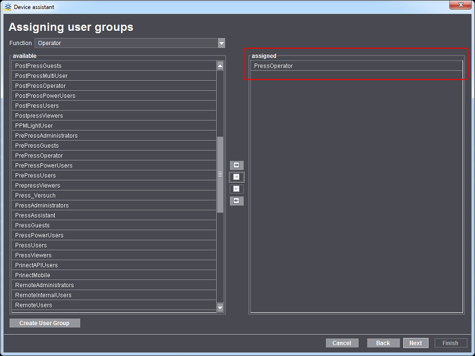The width and height of the screenshot is (475, 356).
Task: Cancel the device assistant
Action: 342,343
